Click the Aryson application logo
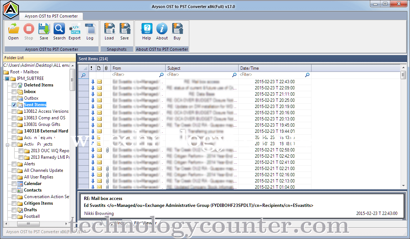The height and width of the screenshot is (239, 410). pyautogui.click(x=11, y=10)
